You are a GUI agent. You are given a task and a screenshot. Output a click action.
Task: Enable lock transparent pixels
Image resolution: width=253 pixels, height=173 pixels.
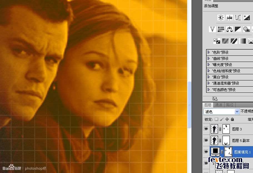coord(216,119)
